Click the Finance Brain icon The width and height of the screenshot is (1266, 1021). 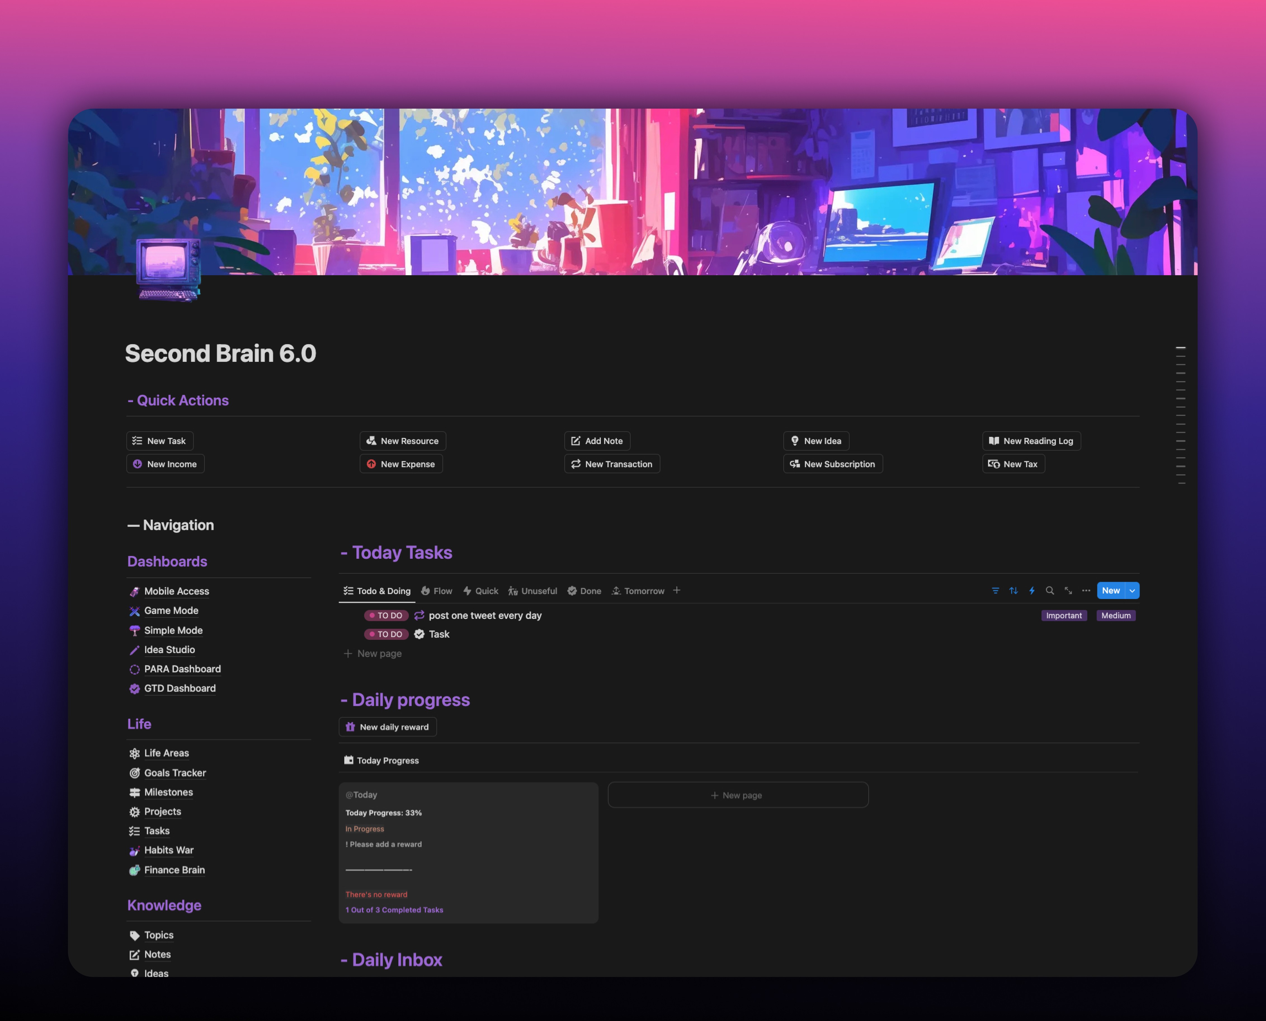[x=135, y=870]
